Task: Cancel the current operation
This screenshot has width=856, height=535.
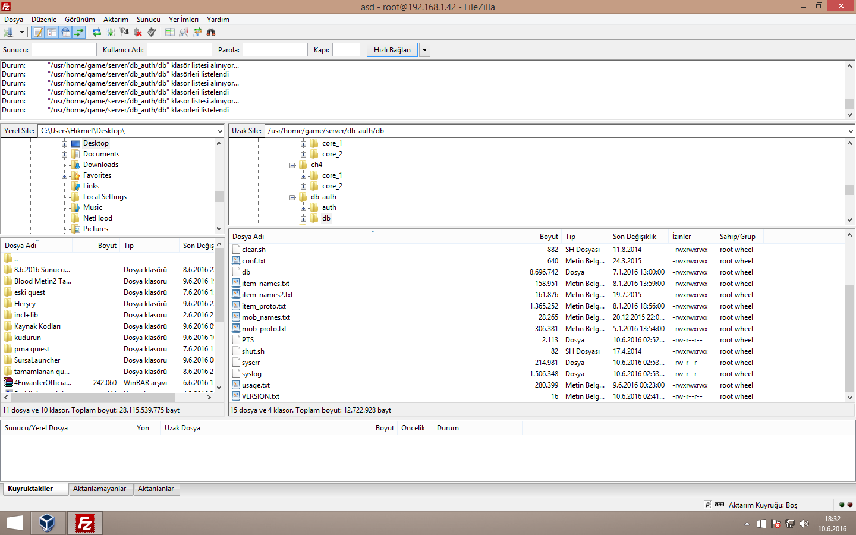Action: click(124, 32)
